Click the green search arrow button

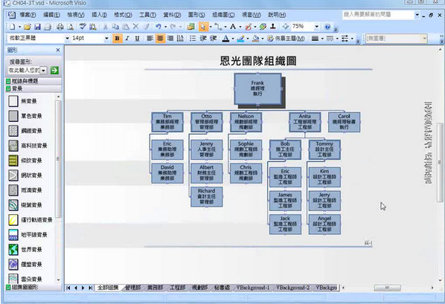54,71
